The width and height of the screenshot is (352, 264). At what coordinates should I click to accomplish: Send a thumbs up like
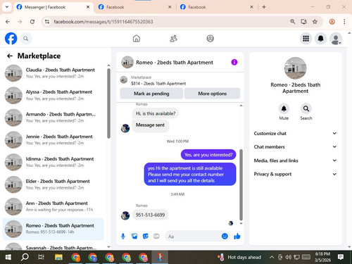tap(237, 236)
